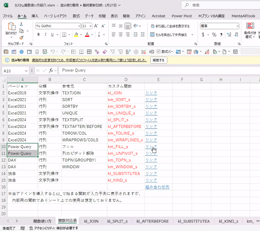Click the Copy icon
The image size is (260, 231).
(x=21, y=31)
